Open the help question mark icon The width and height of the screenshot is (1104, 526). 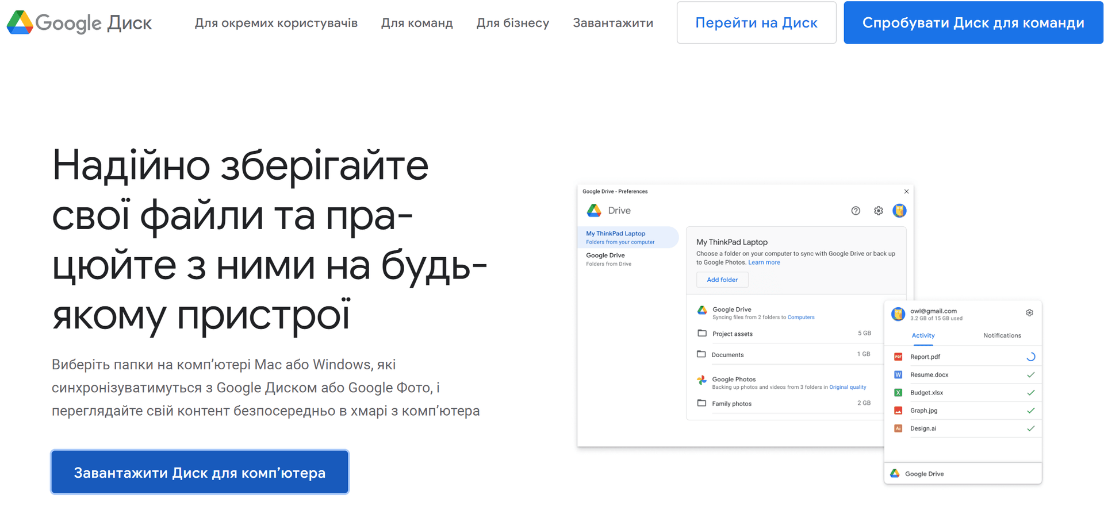pos(856,211)
